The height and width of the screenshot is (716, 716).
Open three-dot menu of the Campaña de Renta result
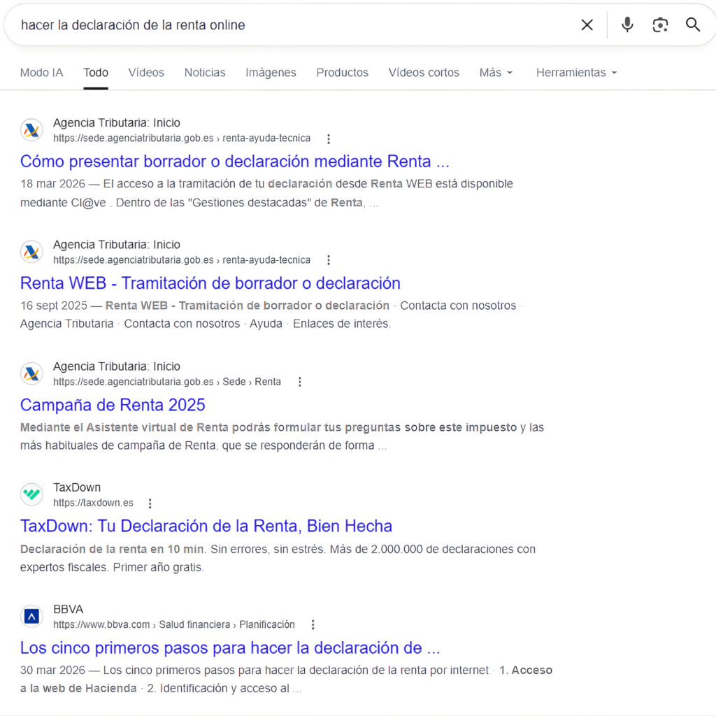click(299, 382)
